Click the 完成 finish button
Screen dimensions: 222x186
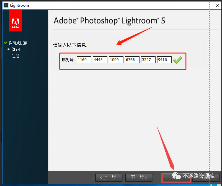[176, 178]
